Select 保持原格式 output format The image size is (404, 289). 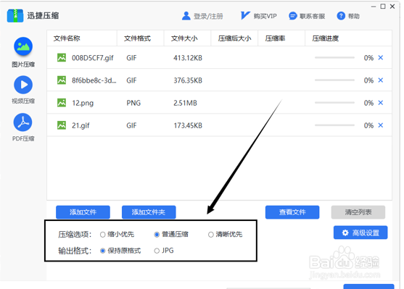point(103,251)
